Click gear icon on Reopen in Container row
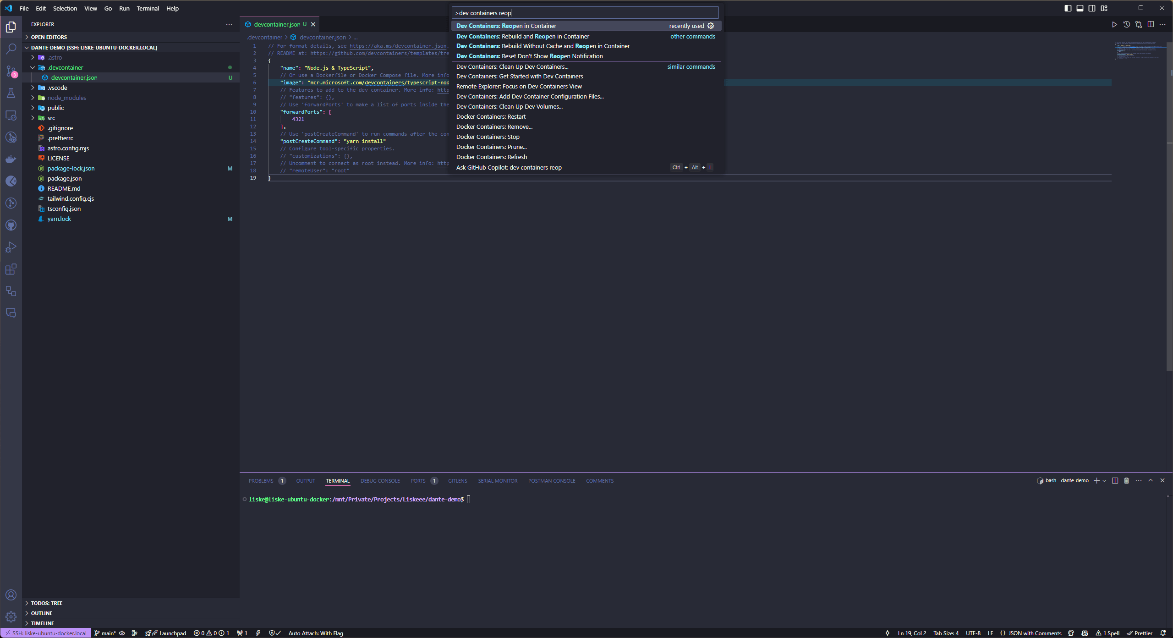1173x638 pixels. click(x=711, y=26)
